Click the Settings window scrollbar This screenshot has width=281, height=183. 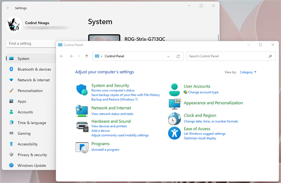[x=218, y=37]
